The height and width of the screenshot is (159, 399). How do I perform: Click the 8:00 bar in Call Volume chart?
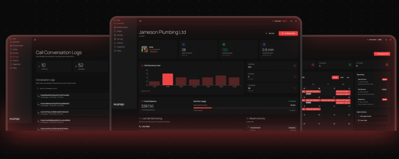(x=168, y=79)
